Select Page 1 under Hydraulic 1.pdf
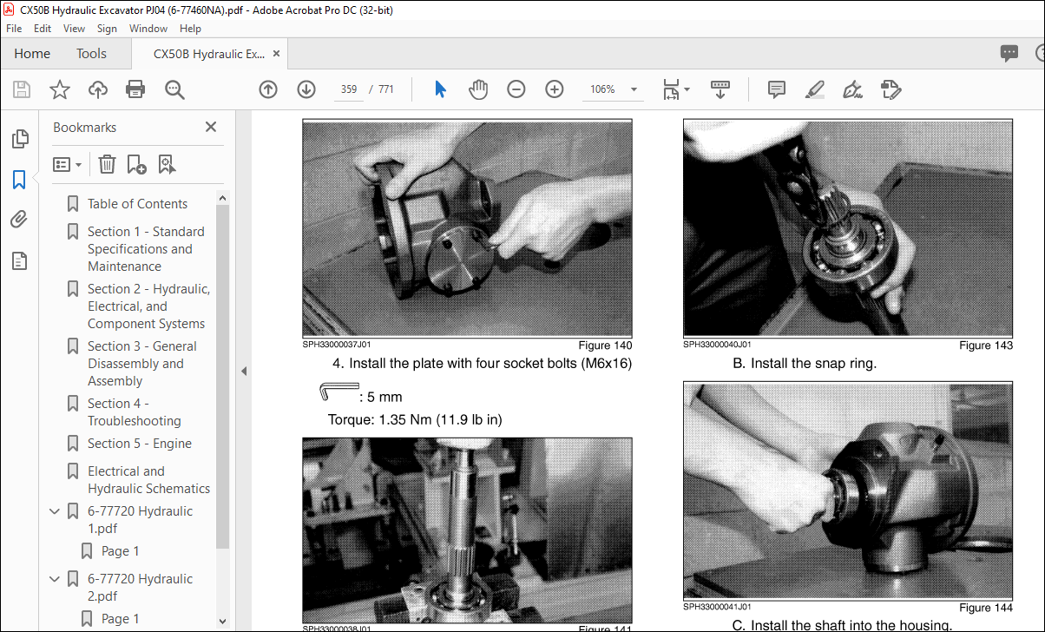The image size is (1045, 632). point(120,551)
